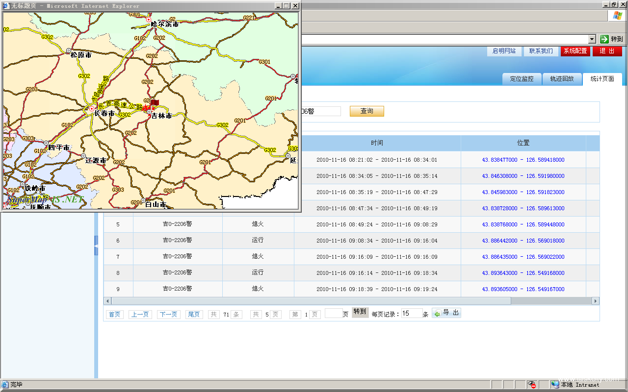Switch to the 轨迹回放 tab
Image resolution: width=628 pixels, height=392 pixels.
(x=562, y=79)
